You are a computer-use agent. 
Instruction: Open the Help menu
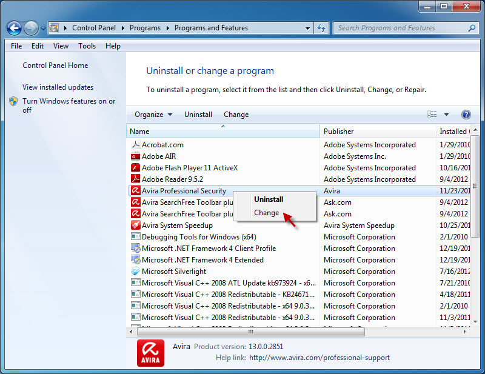113,46
